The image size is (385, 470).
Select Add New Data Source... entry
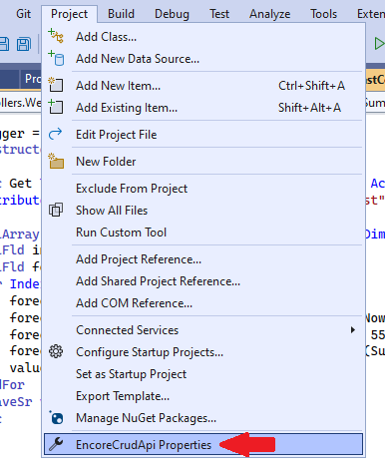pos(202,59)
